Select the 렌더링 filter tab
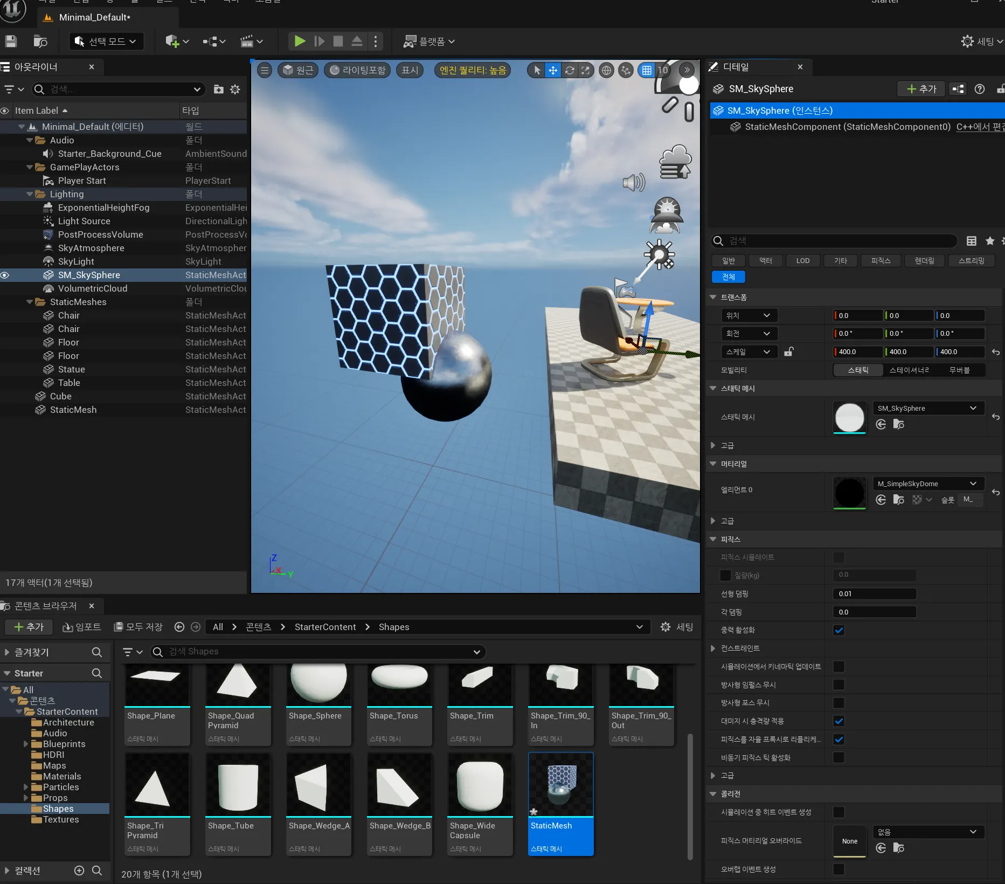The width and height of the screenshot is (1005, 884). tap(924, 260)
